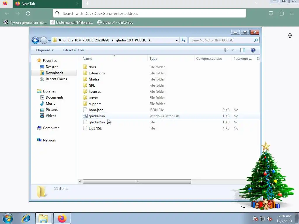
Task: Click the Firefox reload button
Action: point(28,13)
